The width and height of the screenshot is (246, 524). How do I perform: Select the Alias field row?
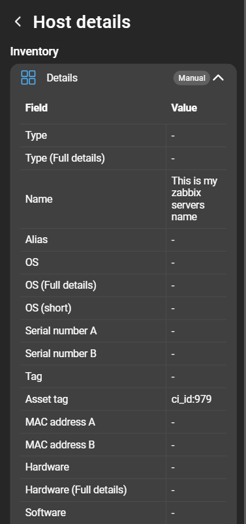[123, 240]
